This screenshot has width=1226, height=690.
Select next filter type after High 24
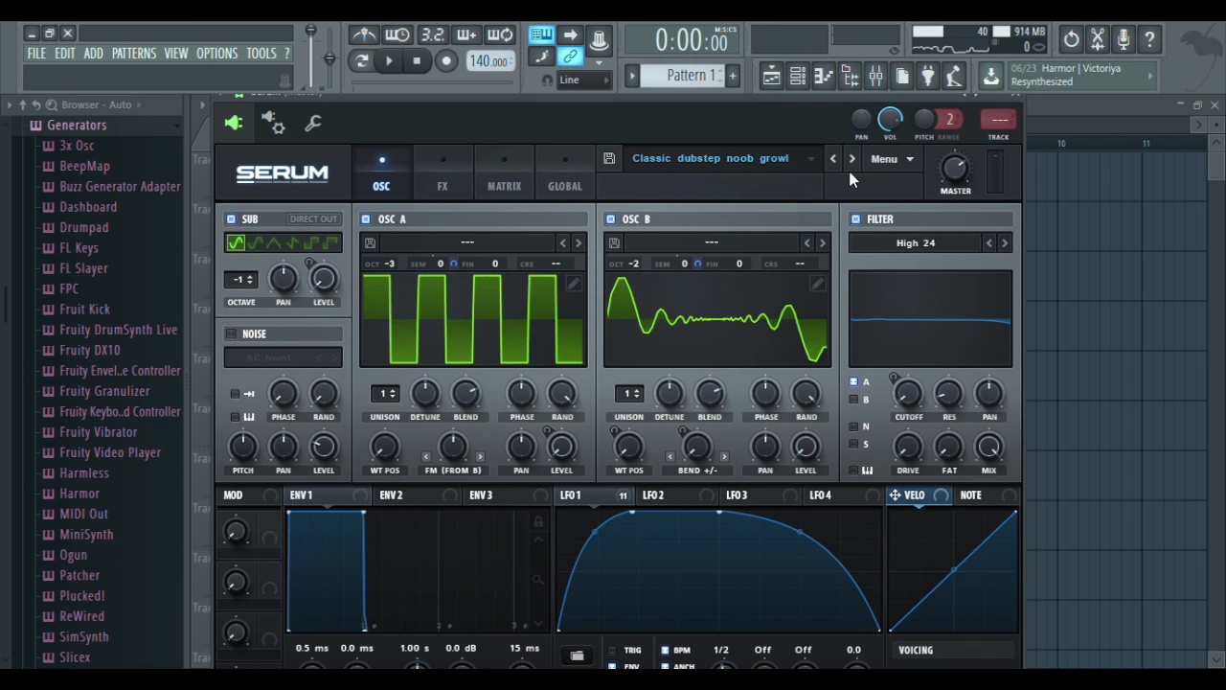1004,243
